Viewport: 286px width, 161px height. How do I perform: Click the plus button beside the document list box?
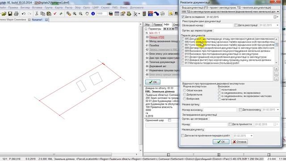click(276, 68)
